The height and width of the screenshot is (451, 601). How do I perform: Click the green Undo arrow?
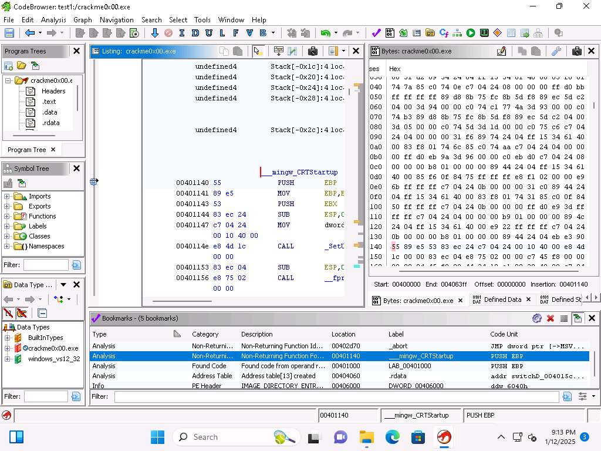point(325,33)
